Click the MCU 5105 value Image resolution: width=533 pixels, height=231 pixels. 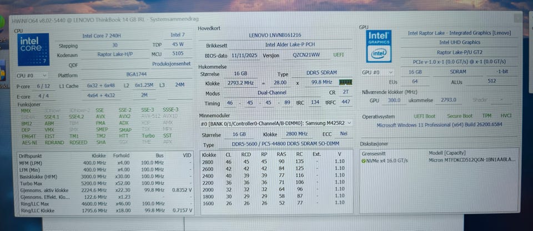pos(178,53)
